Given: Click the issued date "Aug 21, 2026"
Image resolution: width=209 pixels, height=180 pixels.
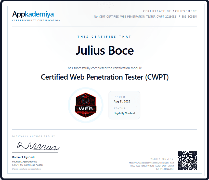Looking at the screenshot, I should coord(122,101).
